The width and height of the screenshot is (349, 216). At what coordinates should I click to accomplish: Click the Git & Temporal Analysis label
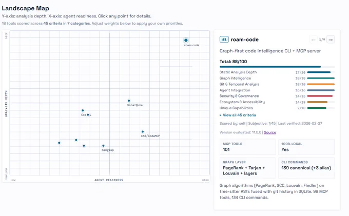[x=239, y=84]
